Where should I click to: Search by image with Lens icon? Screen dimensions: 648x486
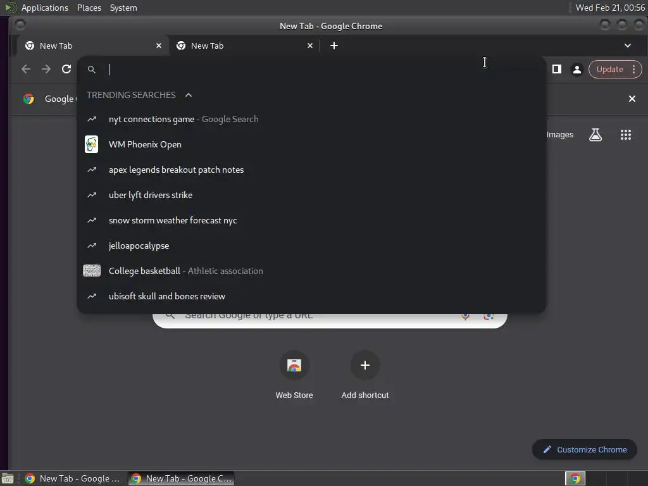click(x=489, y=316)
